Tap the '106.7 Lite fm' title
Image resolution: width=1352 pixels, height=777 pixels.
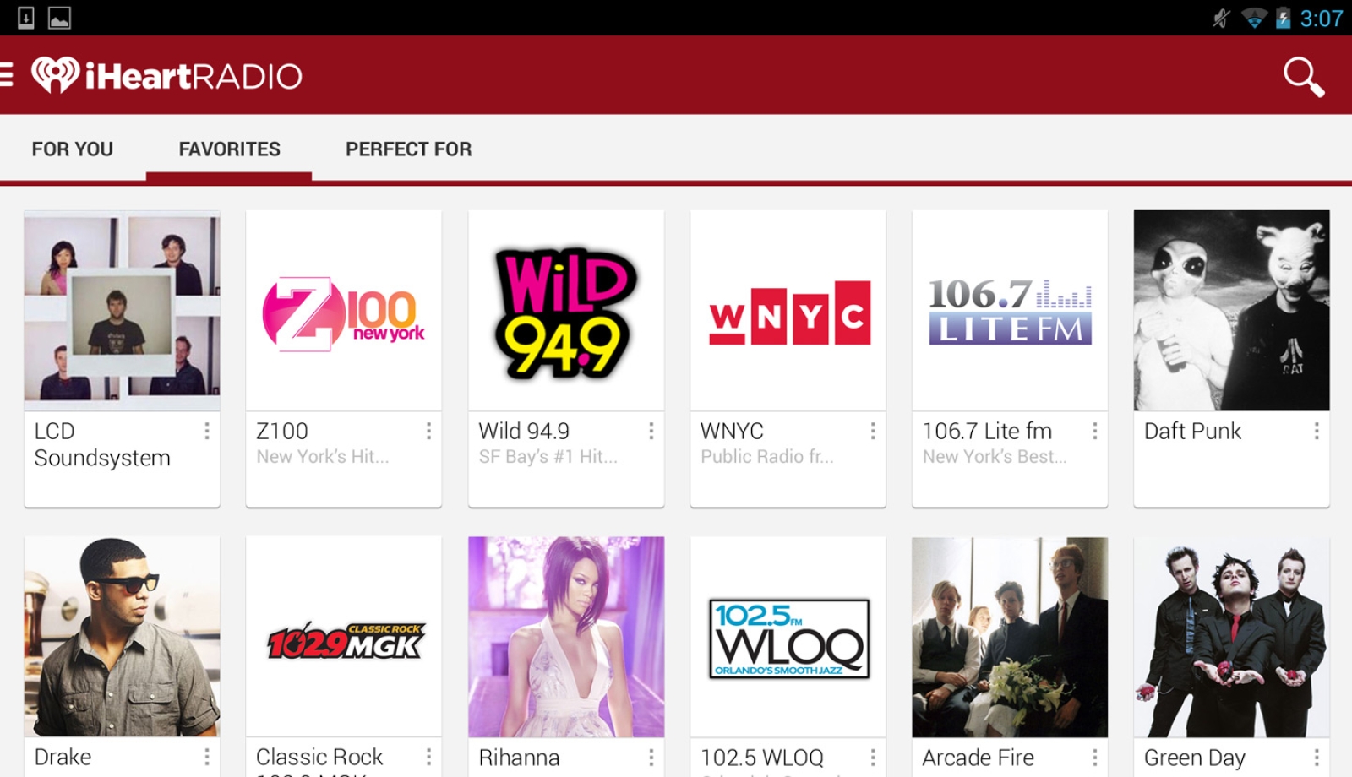coord(987,432)
